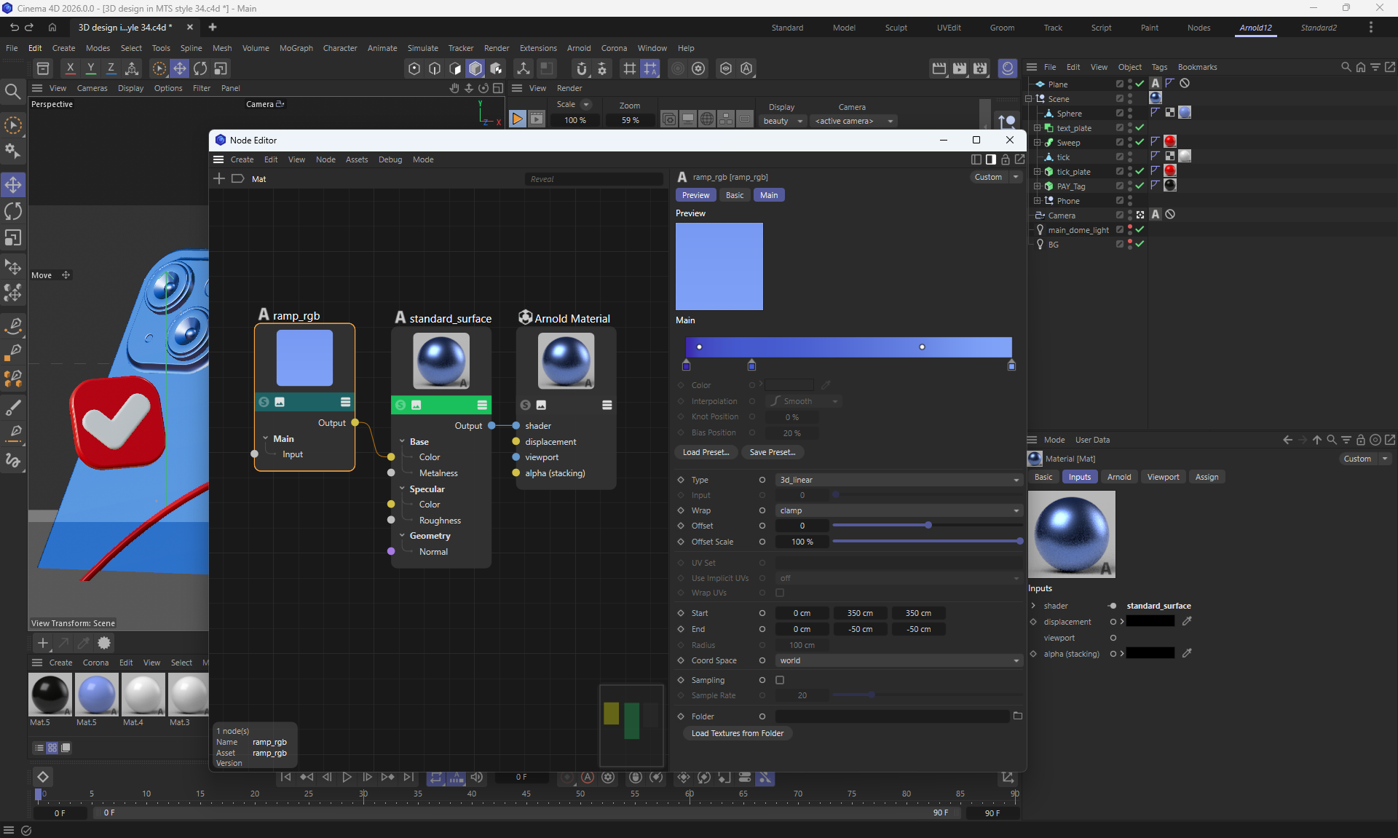This screenshot has width=1398, height=838.
Task: Click the Play forward button on timeline
Action: [x=347, y=777]
